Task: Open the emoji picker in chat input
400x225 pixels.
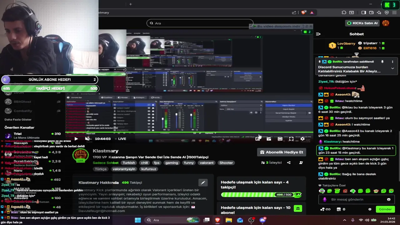Action: click(389, 199)
